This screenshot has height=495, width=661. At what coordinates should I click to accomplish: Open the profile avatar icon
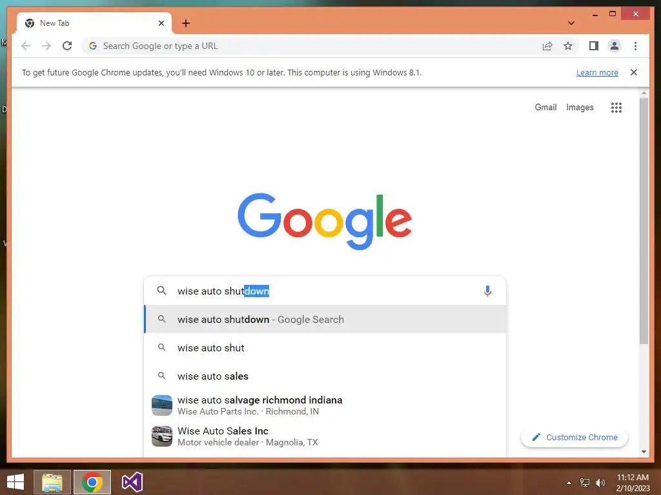[x=615, y=46]
